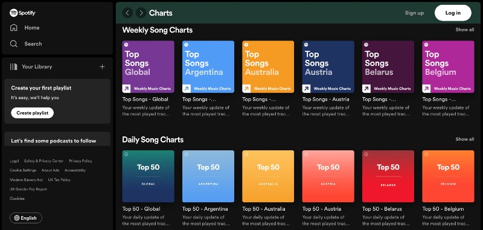Screen dimensions: 483x230
Task: Click 'Let's find some podcasts to follow'
Action: click(x=54, y=141)
